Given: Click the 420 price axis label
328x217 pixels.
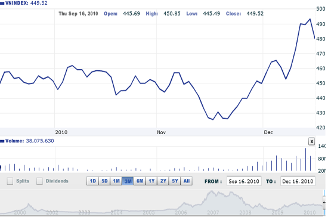Looking at the screenshot, I should pos(321,128).
